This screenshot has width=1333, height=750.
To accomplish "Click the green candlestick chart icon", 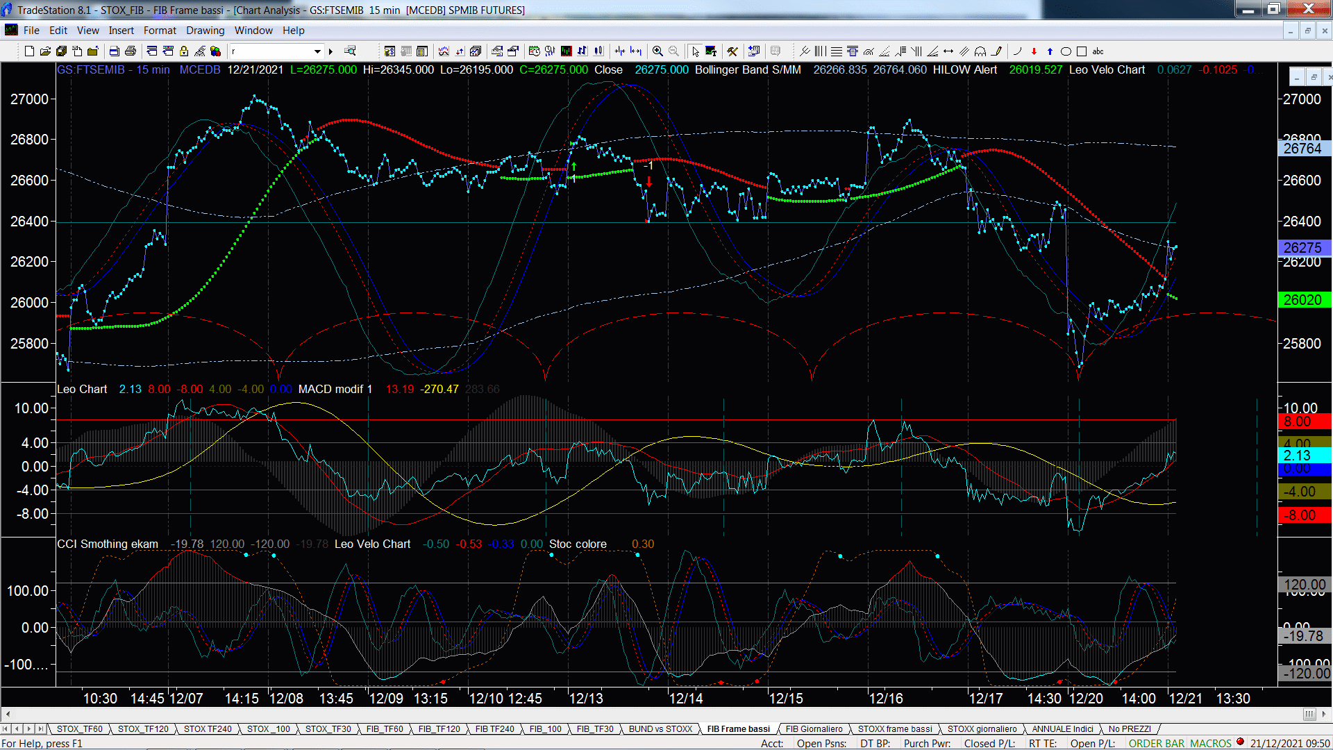I will click(567, 51).
